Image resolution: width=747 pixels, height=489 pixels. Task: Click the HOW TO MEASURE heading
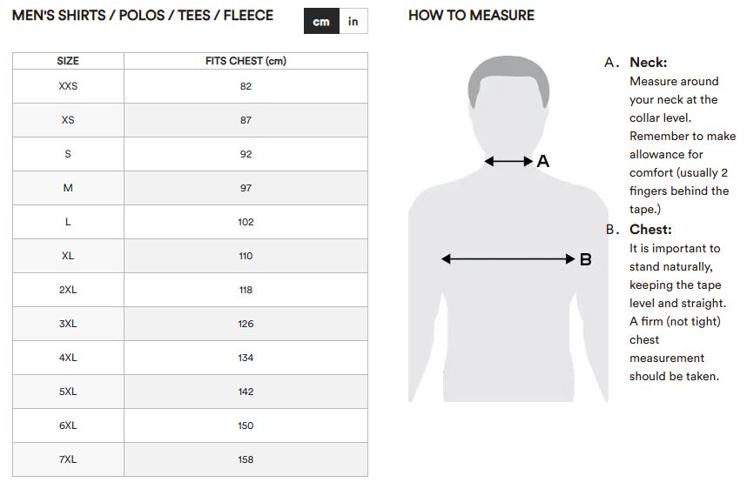(x=471, y=16)
